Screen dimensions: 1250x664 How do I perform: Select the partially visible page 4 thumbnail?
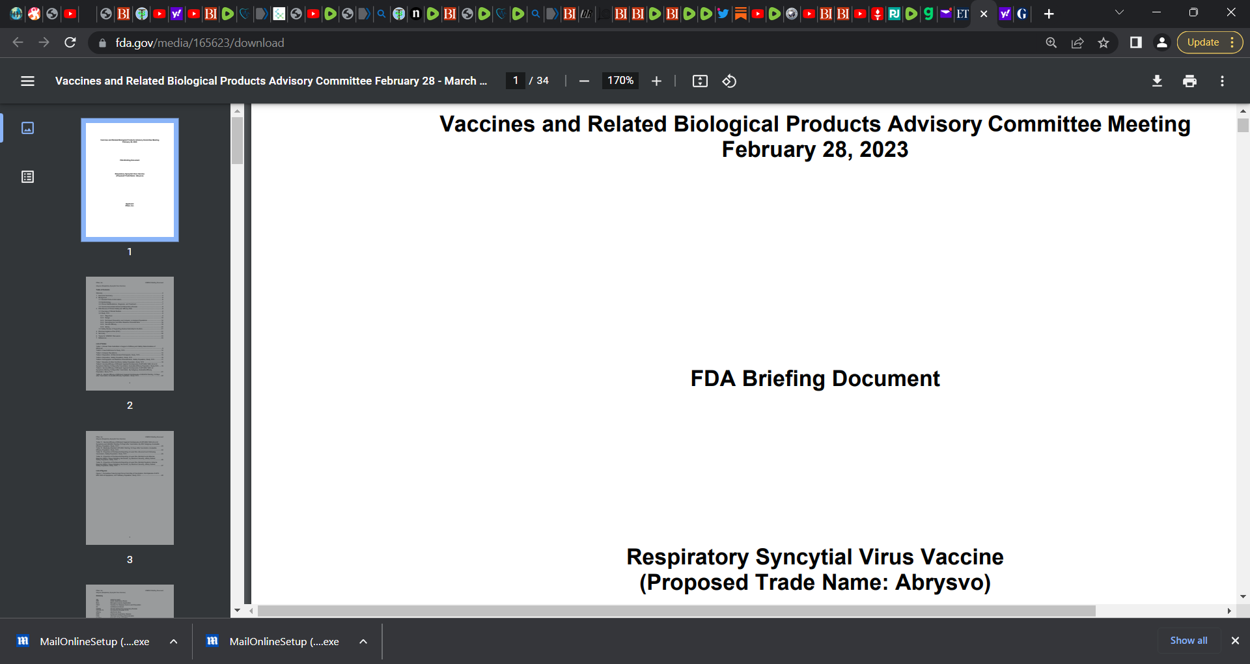point(130,601)
